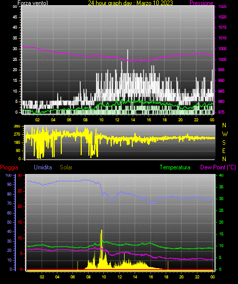This screenshot has width=238, height=284.
Task: Click the solar radiation peak near 10
Action: coord(102,230)
